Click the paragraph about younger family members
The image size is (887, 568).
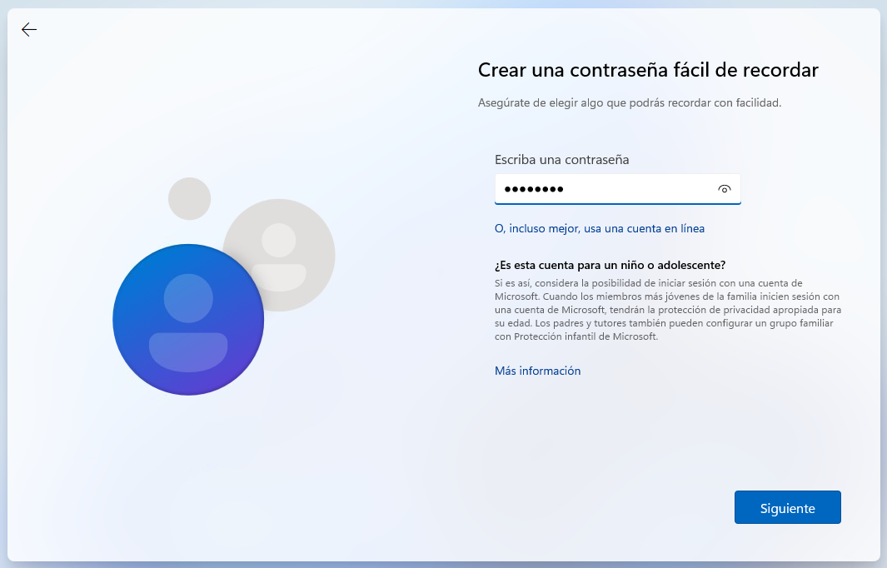pyautogui.click(x=667, y=310)
